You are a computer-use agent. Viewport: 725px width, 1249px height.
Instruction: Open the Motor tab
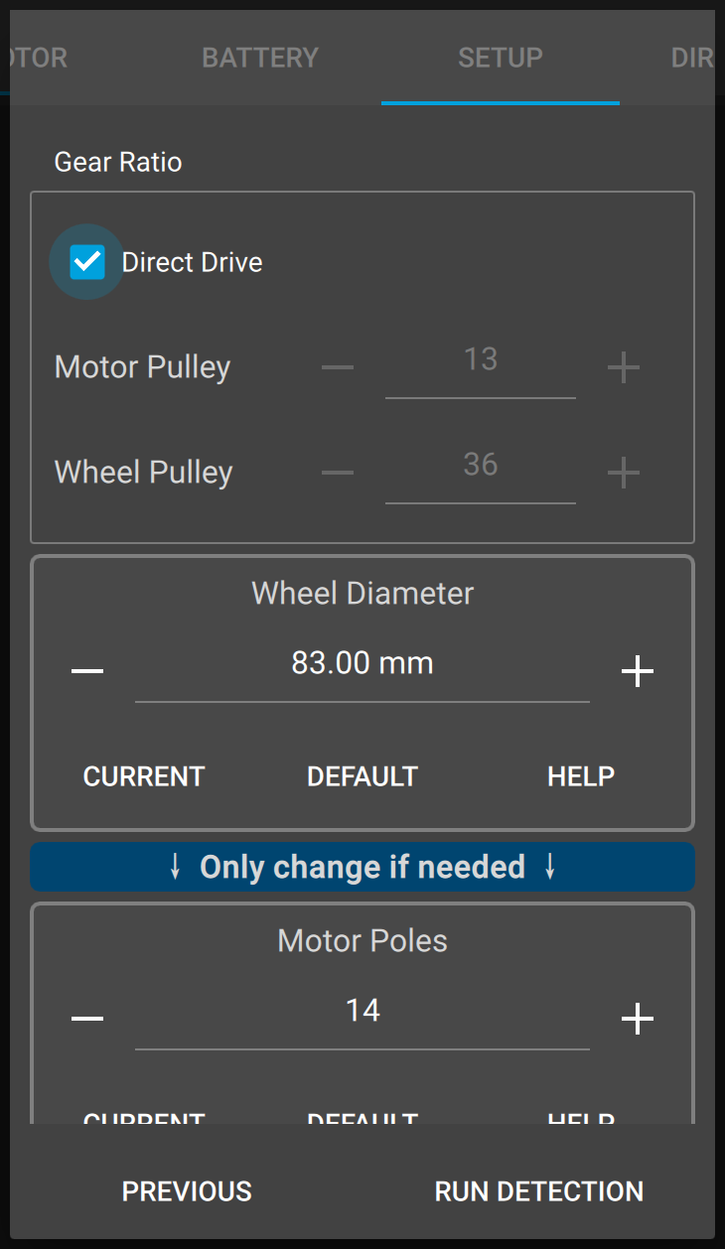(x=36, y=58)
